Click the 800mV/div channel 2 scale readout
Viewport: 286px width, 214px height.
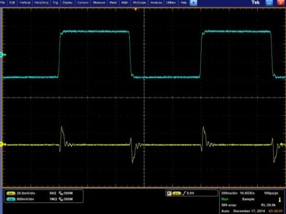tap(26, 199)
